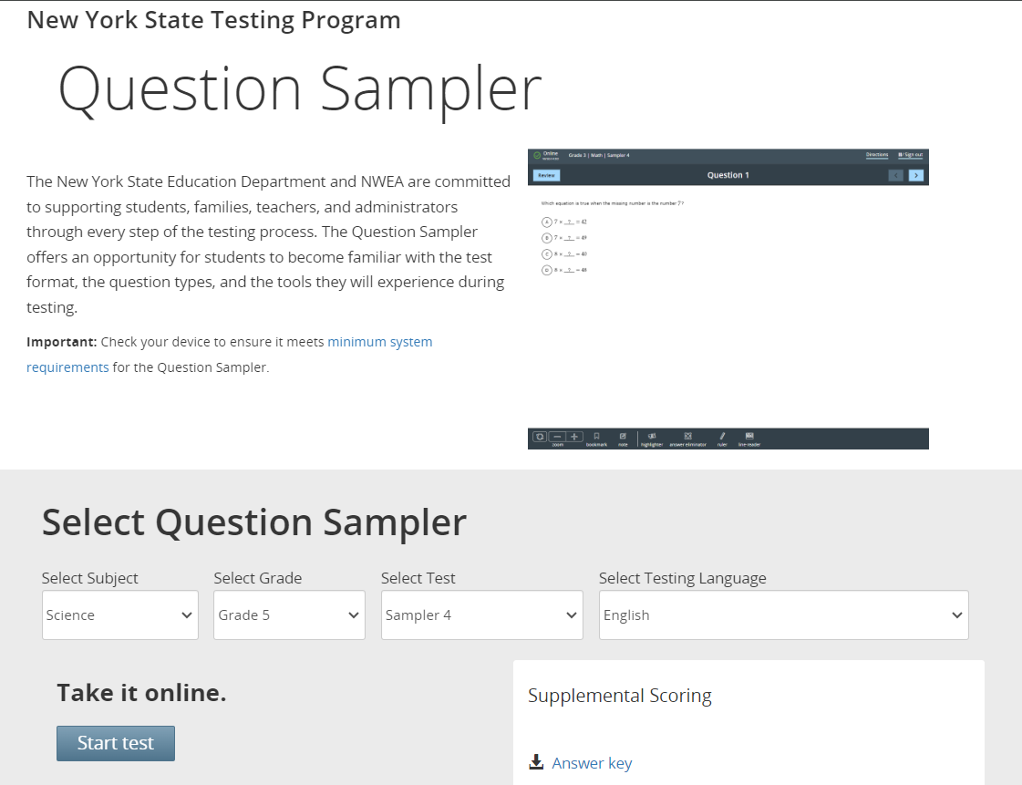Enable the line-reader tool
Viewport: 1022px width, 785px height.
pyautogui.click(x=748, y=437)
